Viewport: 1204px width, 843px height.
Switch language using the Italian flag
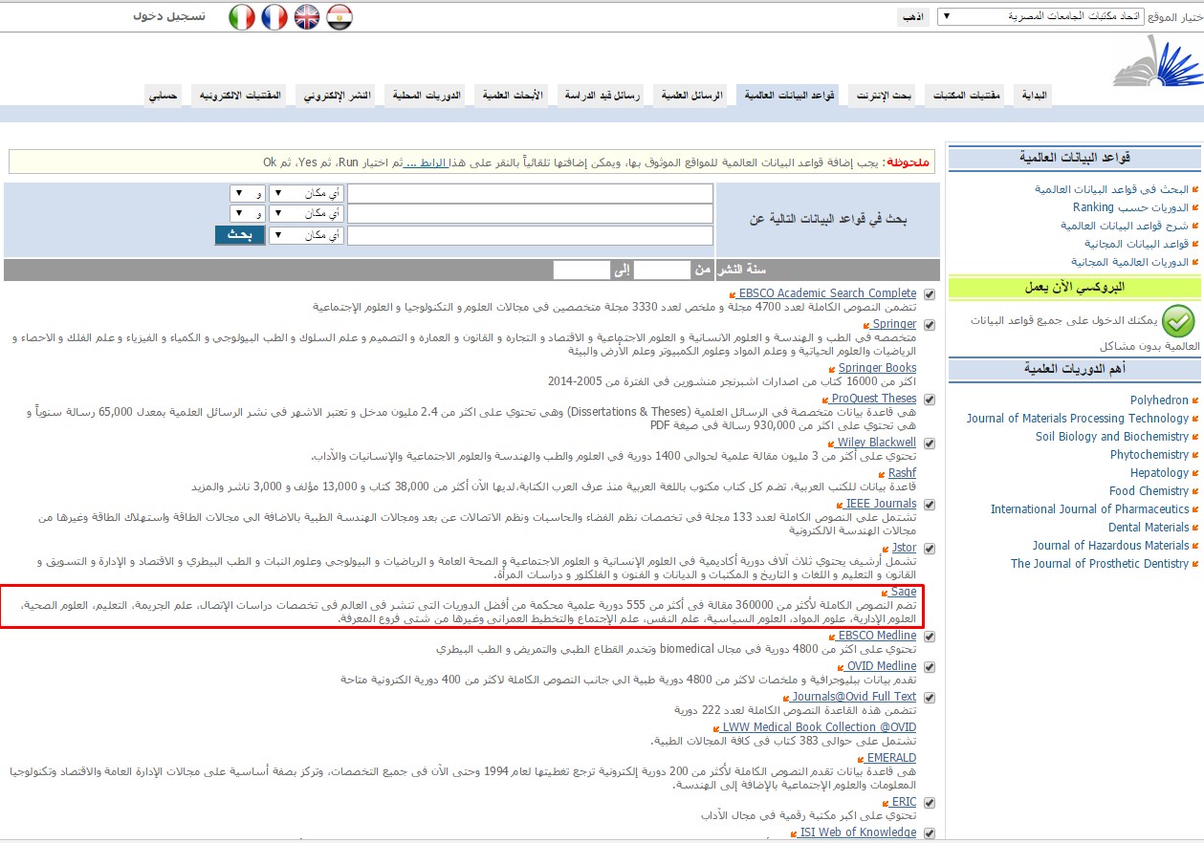click(x=242, y=17)
